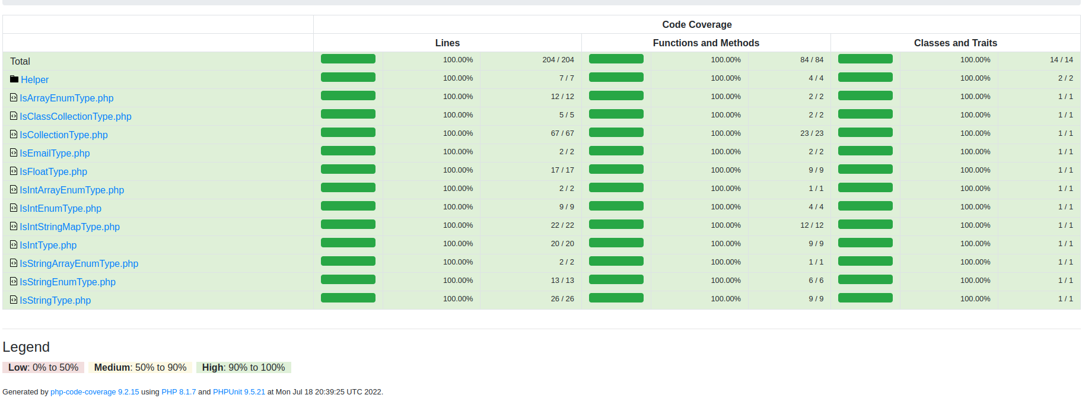Click the folder icon beside Helper
Screen dimensions: 1082x398
[x=14, y=79]
